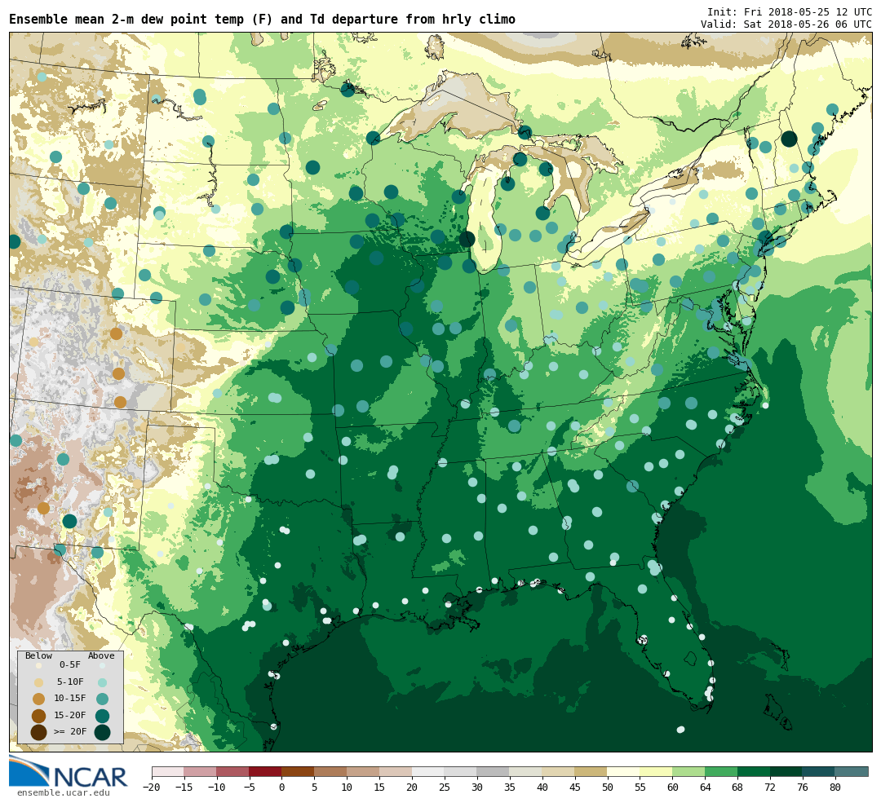The height and width of the screenshot is (803, 881).
Task: Click the '>= 20F' legend label
Action: click(x=70, y=732)
